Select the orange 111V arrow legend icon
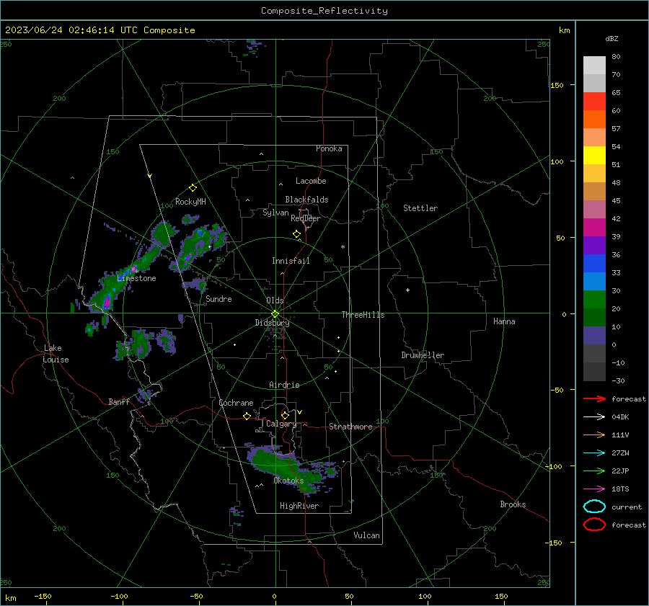This screenshot has width=649, height=606. tap(594, 435)
